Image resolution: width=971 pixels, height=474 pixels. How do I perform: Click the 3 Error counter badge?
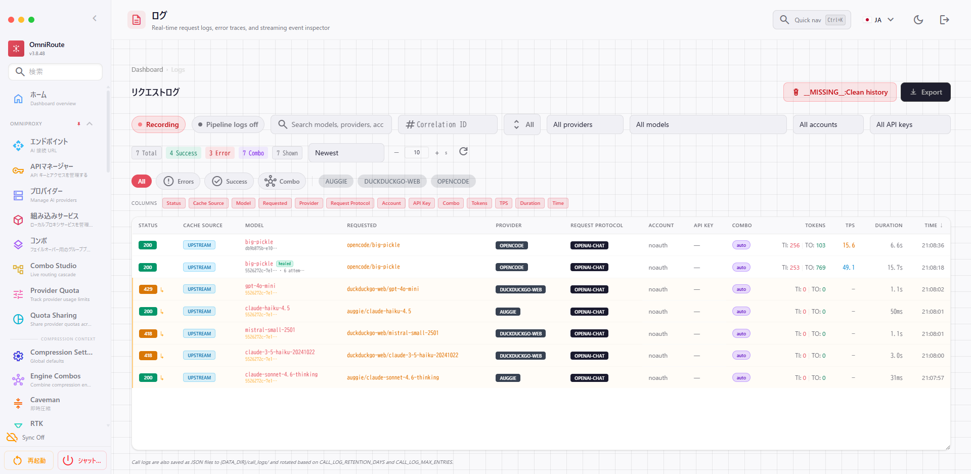click(x=220, y=153)
